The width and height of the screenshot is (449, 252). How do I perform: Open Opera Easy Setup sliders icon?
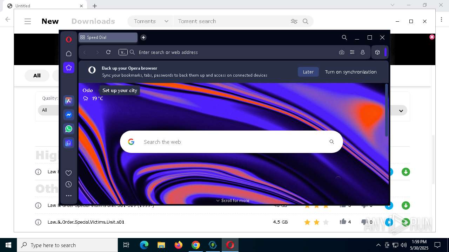[352, 52]
